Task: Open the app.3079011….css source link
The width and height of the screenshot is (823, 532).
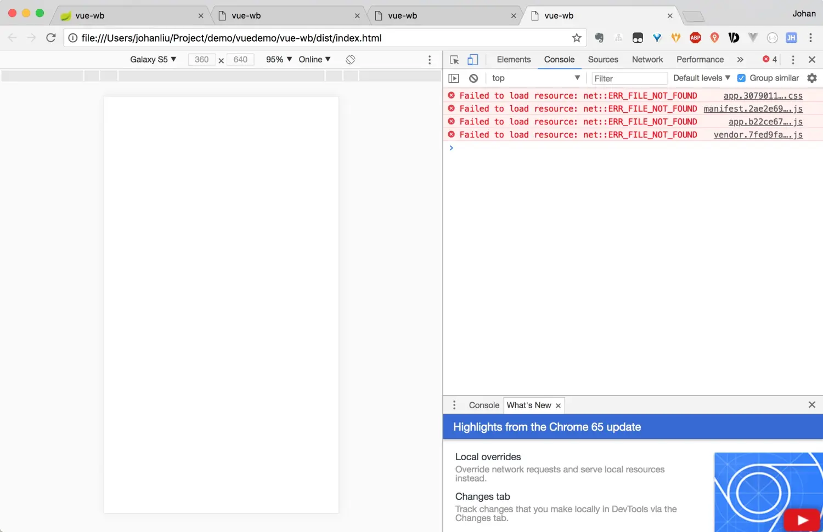Action: [763, 95]
